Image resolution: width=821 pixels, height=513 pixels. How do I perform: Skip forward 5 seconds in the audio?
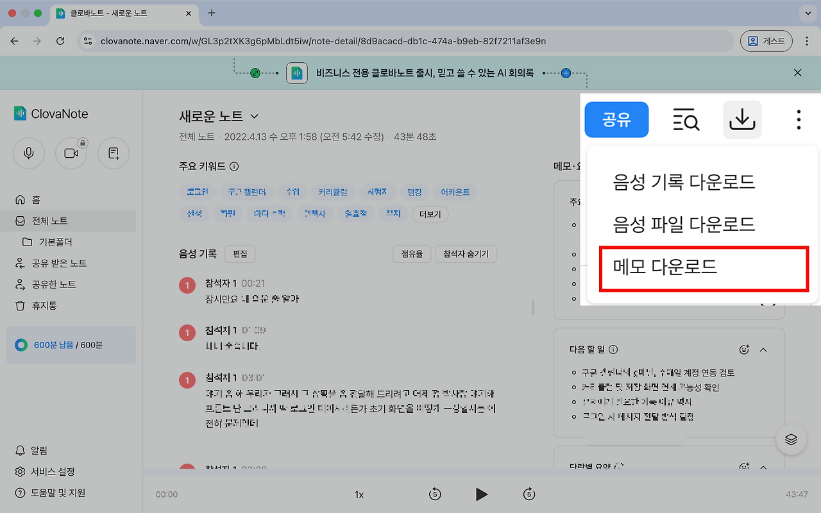click(529, 494)
